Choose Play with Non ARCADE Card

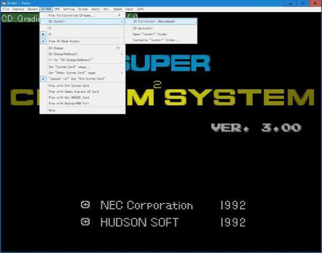point(83,98)
